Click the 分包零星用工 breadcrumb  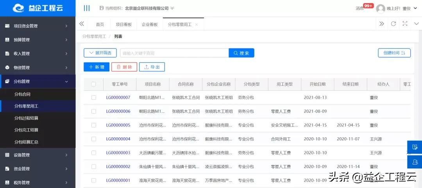click(94, 36)
